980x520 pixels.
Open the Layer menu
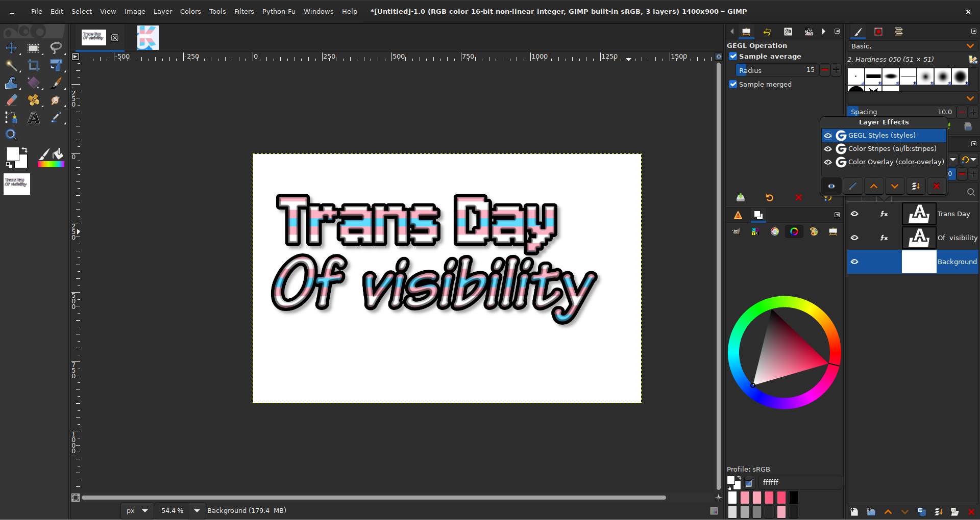pos(163,11)
